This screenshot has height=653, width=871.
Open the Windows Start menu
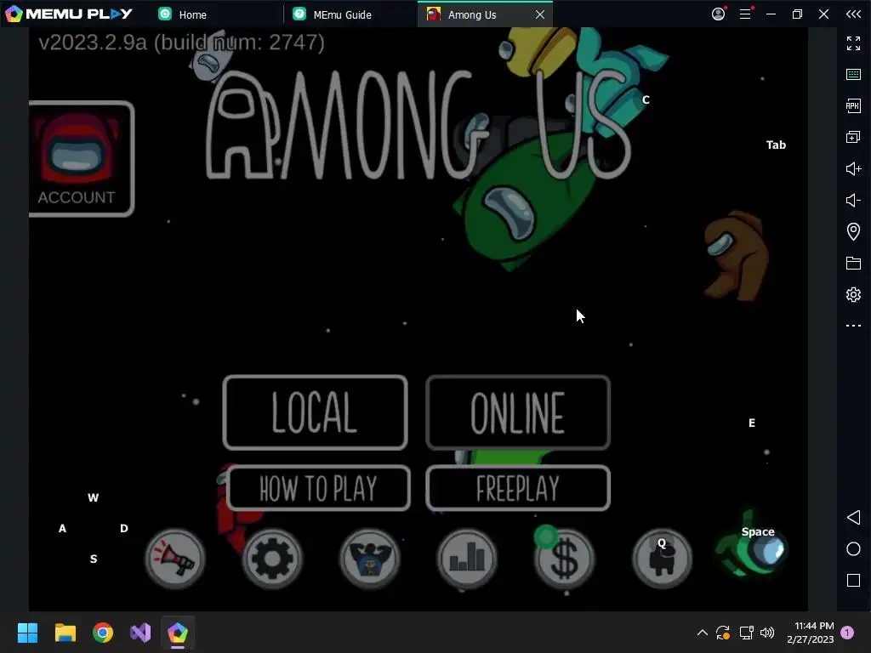[28, 633]
